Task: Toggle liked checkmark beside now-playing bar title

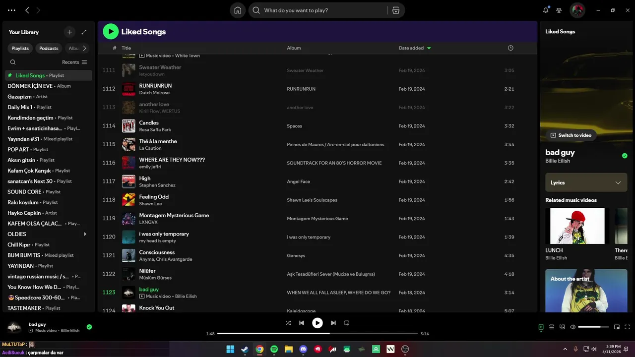Action: 89,327
